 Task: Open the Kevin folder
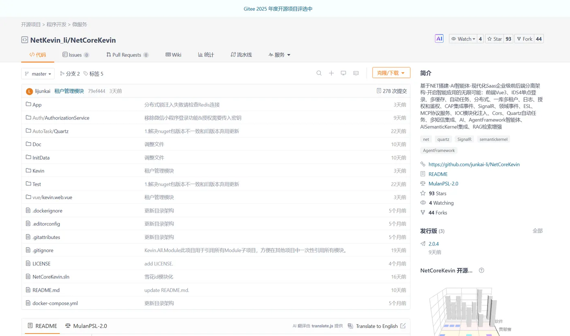coord(37,171)
